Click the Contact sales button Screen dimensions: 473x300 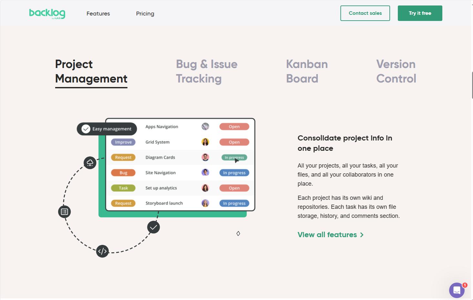365,13
